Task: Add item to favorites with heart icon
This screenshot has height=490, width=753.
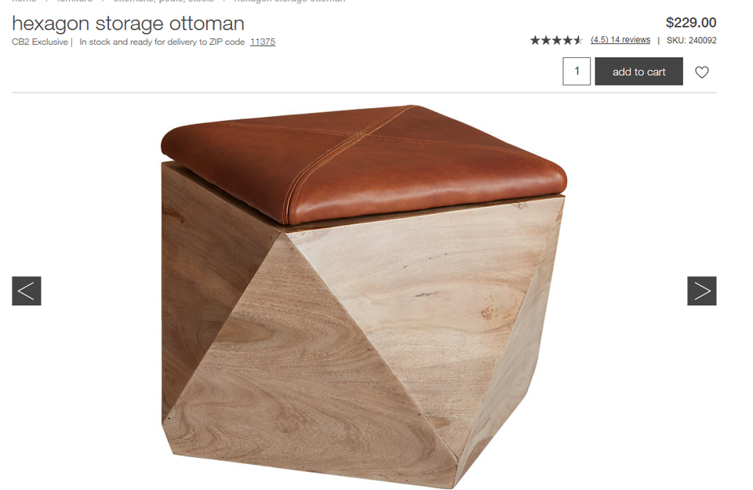Action: 701,72
